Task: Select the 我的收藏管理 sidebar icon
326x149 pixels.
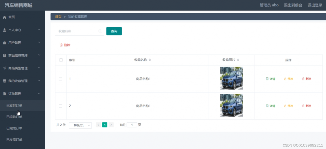Action: pyautogui.click(x=4, y=81)
